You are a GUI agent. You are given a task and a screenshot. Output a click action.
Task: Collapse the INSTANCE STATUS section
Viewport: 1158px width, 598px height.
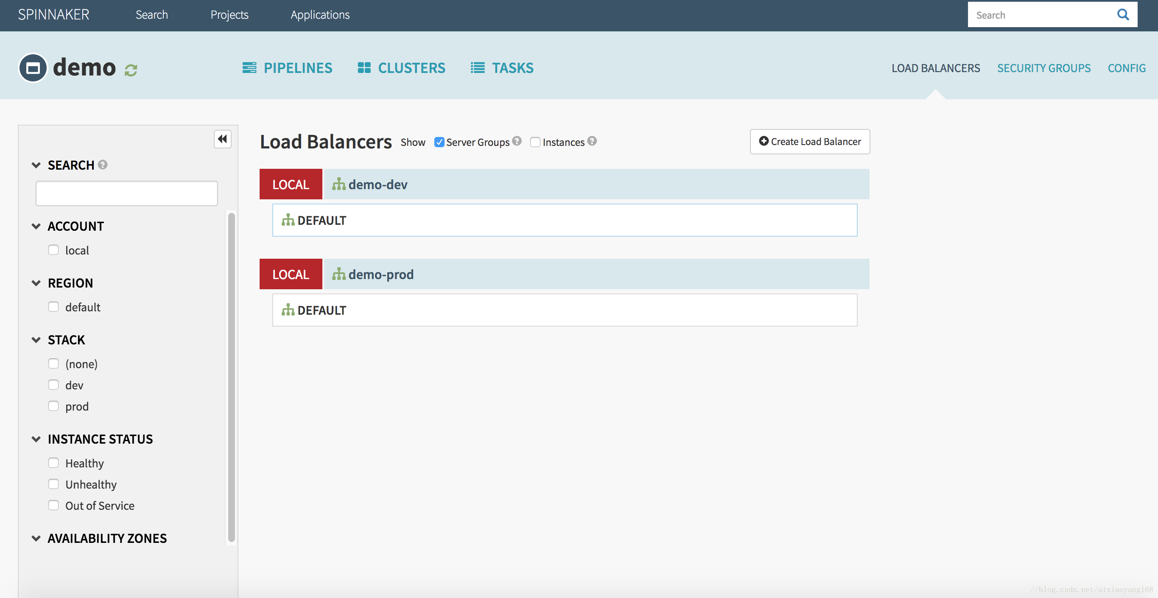click(36, 439)
